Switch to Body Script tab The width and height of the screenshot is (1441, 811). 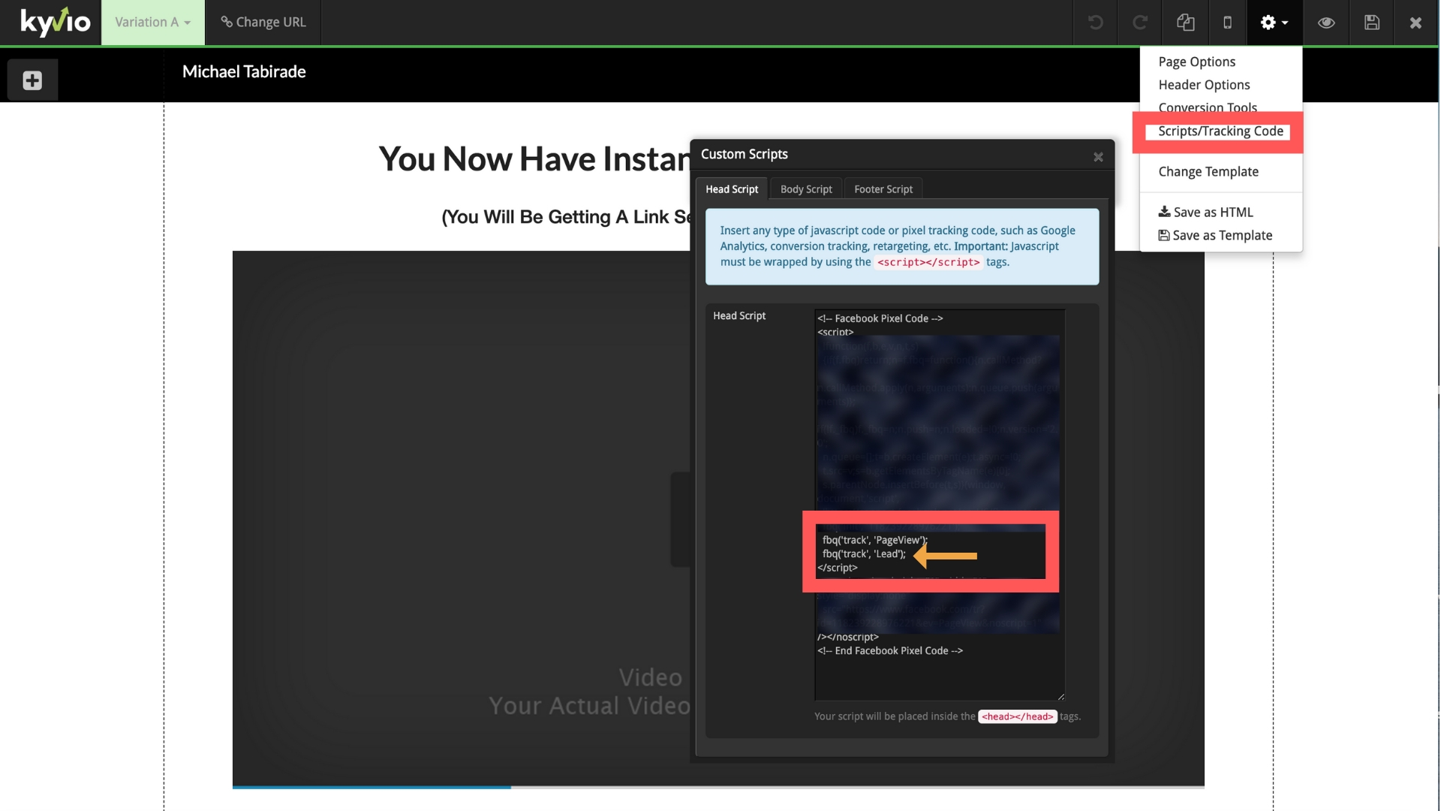click(x=805, y=190)
